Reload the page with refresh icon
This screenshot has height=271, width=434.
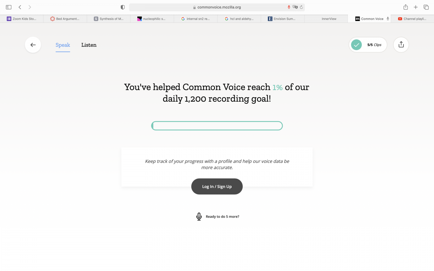[301, 7]
